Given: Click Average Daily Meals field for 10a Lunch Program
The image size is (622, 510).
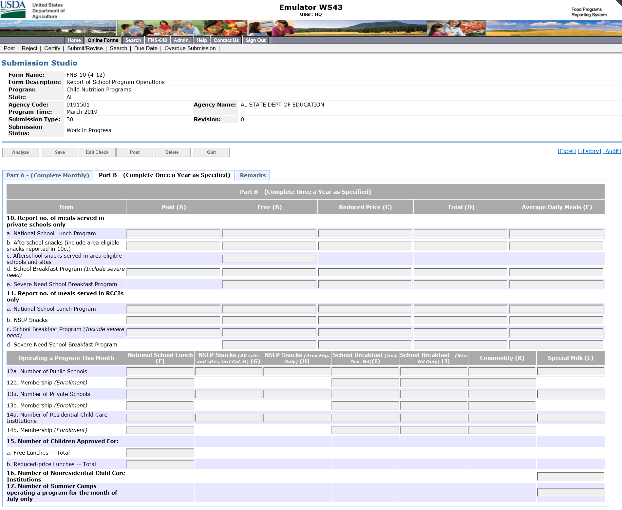Looking at the screenshot, I should (x=556, y=234).
